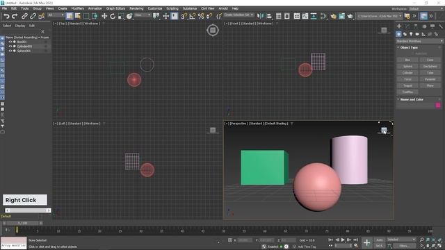The image size is (445, 250).
Task: Select Sphere001 in the scene explorer
Action: 24,51
